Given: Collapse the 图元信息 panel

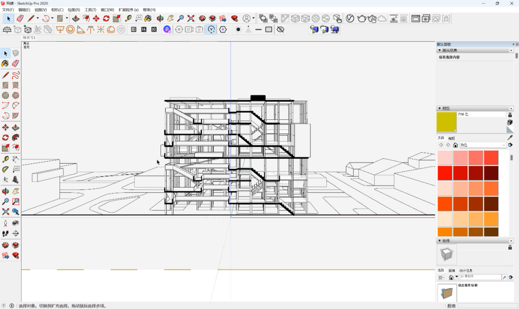Looking at the screenshot, I should tap(440, 50).
